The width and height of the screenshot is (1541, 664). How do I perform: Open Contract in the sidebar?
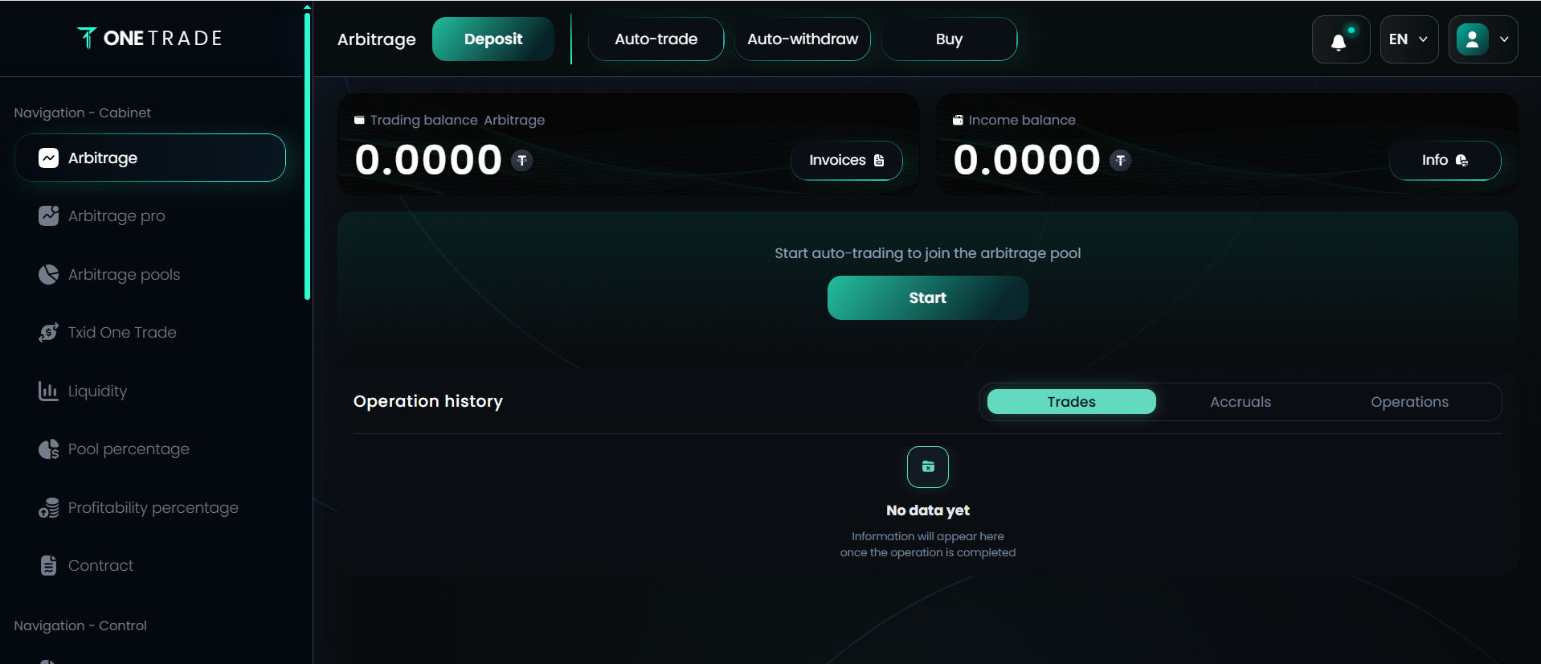150,565
